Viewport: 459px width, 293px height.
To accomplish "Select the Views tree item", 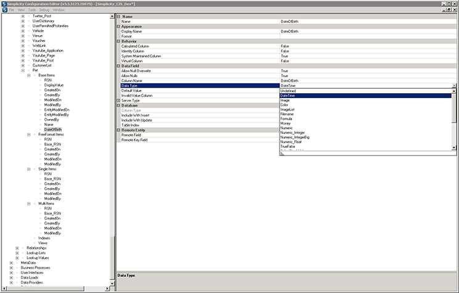I will 43,243.
